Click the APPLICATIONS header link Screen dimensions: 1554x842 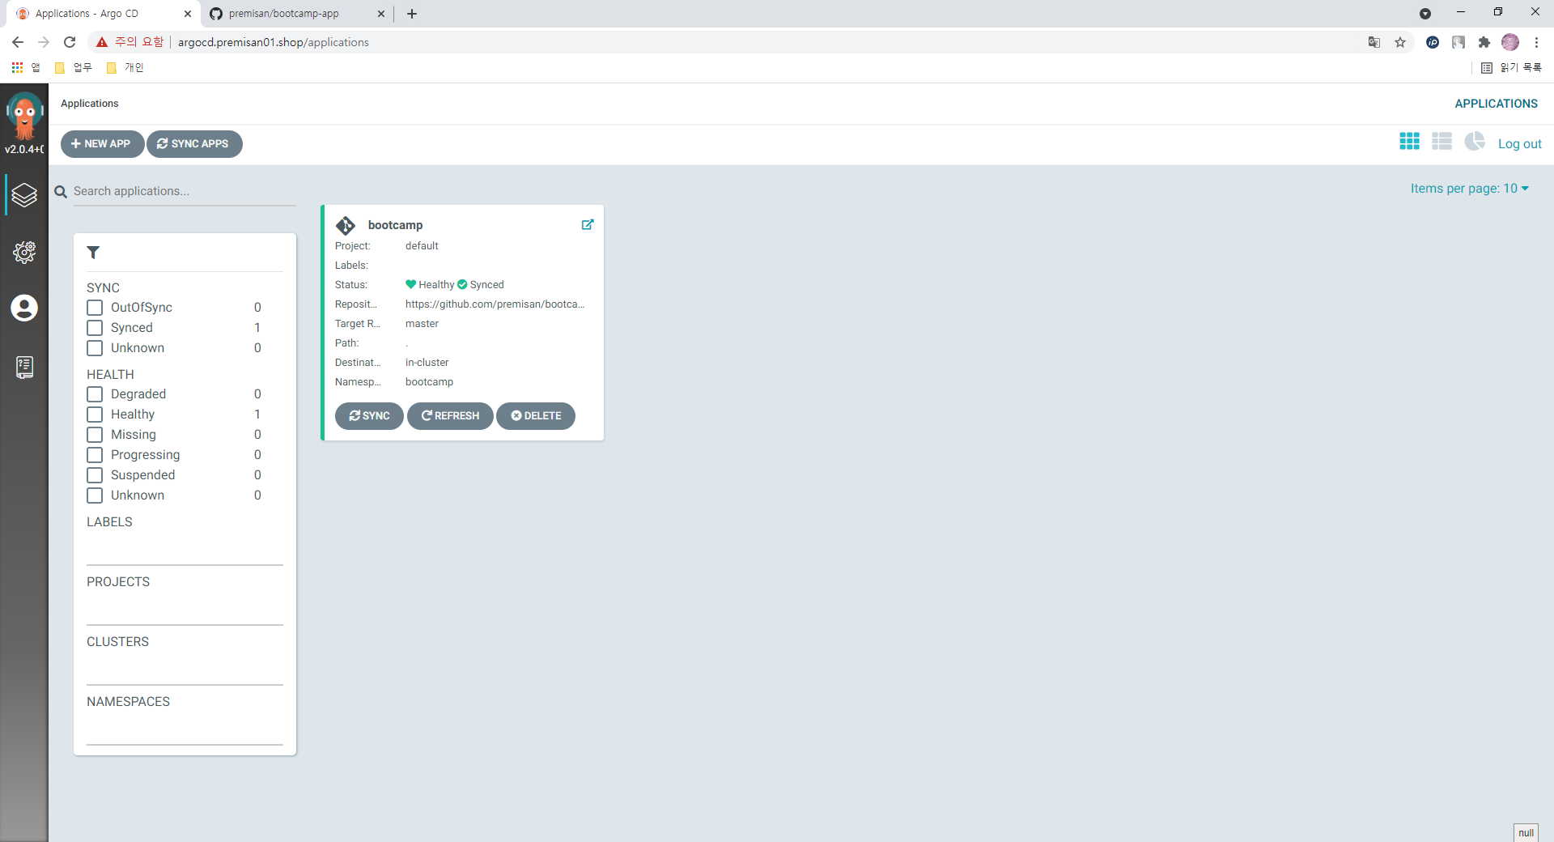click(x=1496, y=104)
